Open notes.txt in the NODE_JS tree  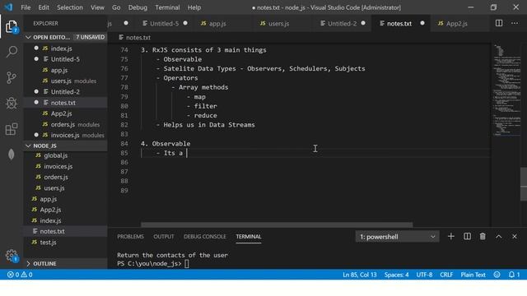(66, 231)
